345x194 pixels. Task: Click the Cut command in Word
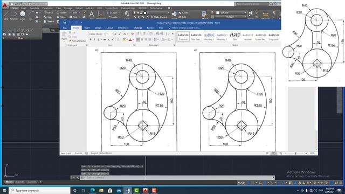(x=72, y=32)
